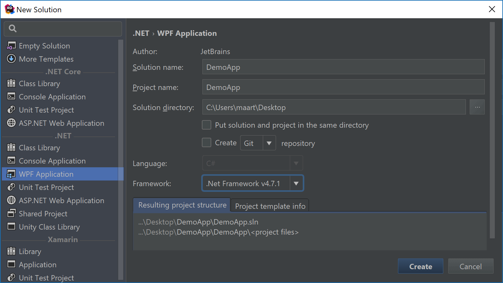Pick the Shared Project template
This screenshot has width=503, height=283.
(43, 214)
